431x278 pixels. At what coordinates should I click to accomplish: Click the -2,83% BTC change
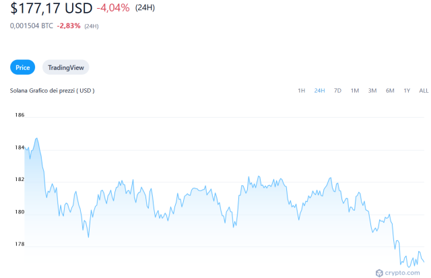coord(69,26)
